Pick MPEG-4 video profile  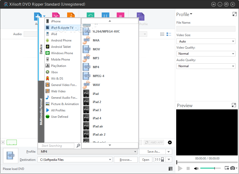pos(110,76)
